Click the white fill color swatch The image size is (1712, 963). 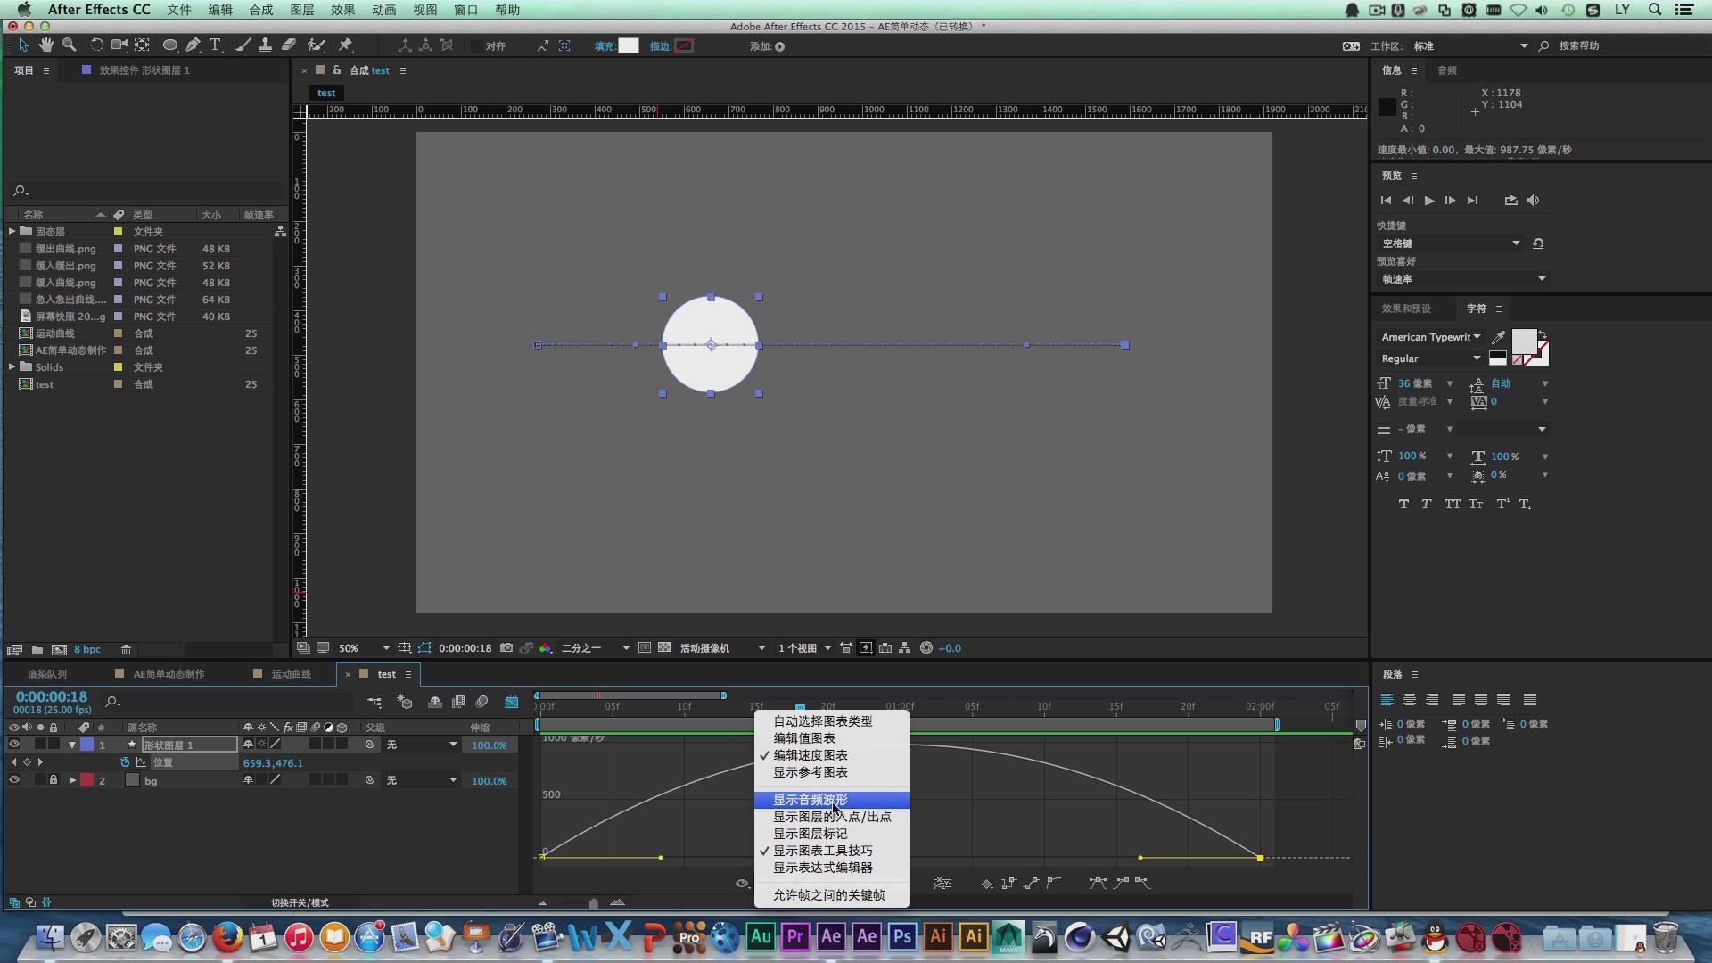pyautogui.click(x=629, y=46)
